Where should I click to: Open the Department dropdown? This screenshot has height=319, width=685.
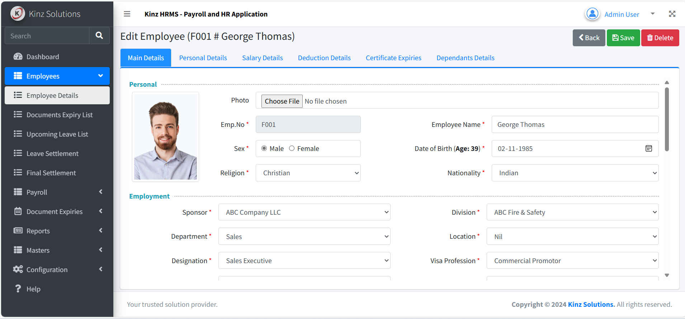pos(304,237)
